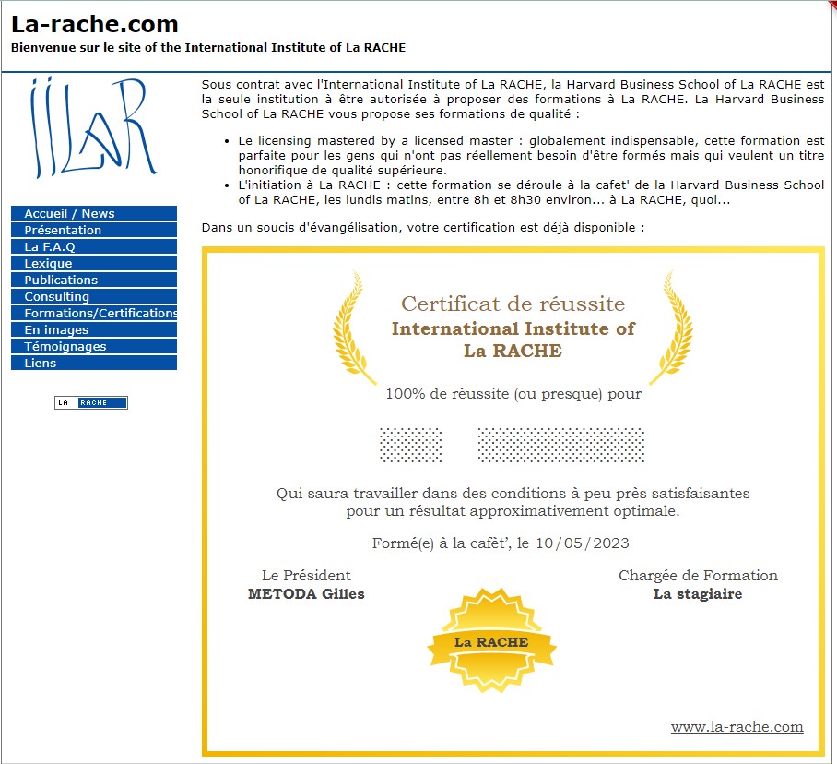
Task: Open Formations/Certifications in the sidebar
Action: [x=94, y=314]
